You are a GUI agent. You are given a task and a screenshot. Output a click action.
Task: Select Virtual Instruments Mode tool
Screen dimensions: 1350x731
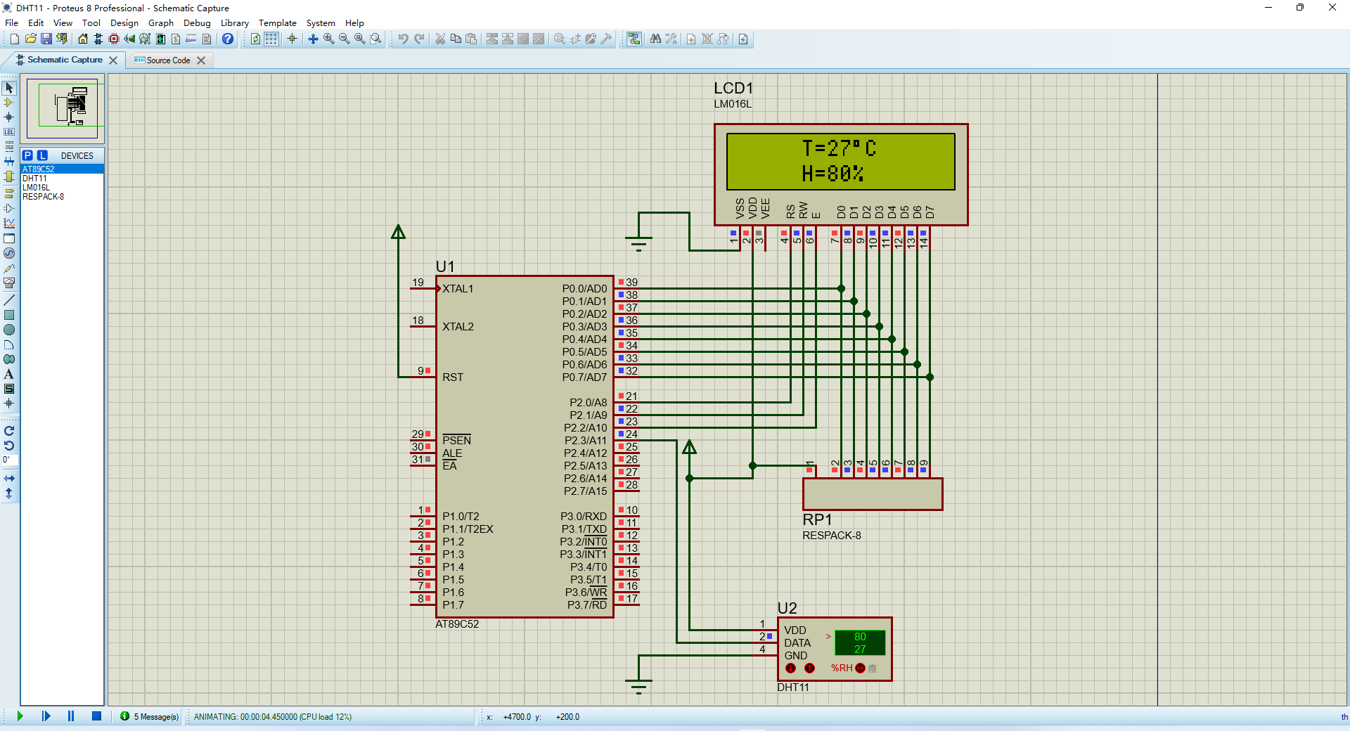(x=9, y=283)
